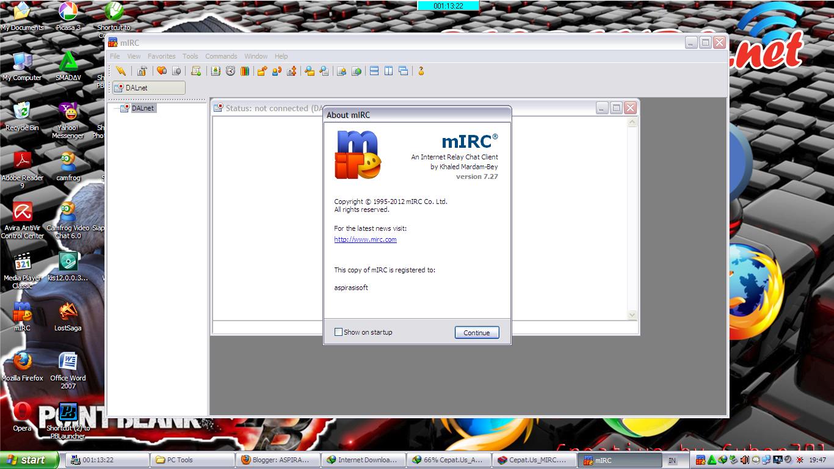Open mIRC Options hammer icon
834x469 pixels.
(x=142, y=71)
